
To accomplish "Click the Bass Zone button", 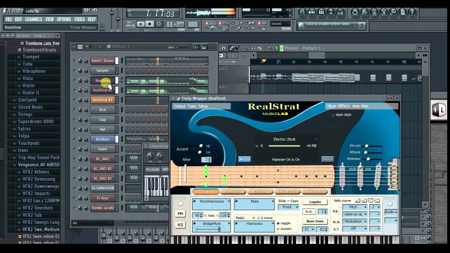I will (x=315, y=221).
